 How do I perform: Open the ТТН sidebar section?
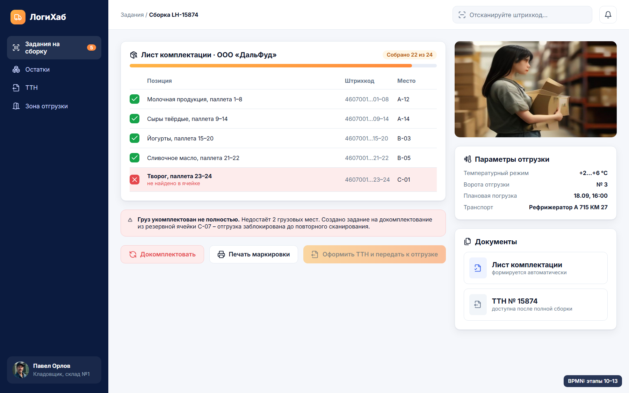(x=54, y=88)
